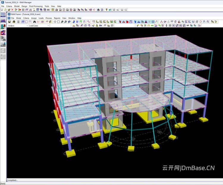This screenshot has width=223, height=185.
Task: Click the print icon in RAM Frame toolbar
Action: (14, 22)
